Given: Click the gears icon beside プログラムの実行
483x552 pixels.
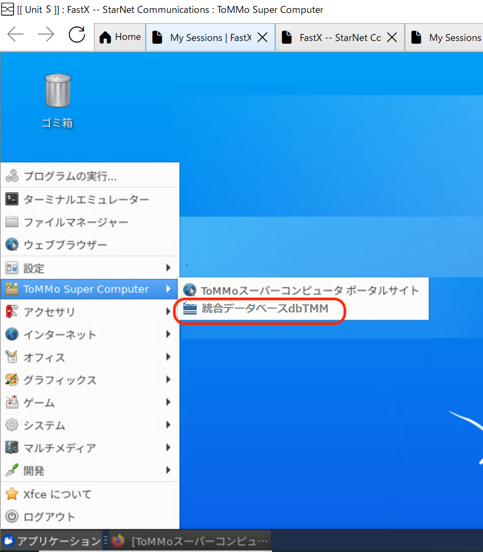Looking at the screenshot, I should click(x=12, y=176).
